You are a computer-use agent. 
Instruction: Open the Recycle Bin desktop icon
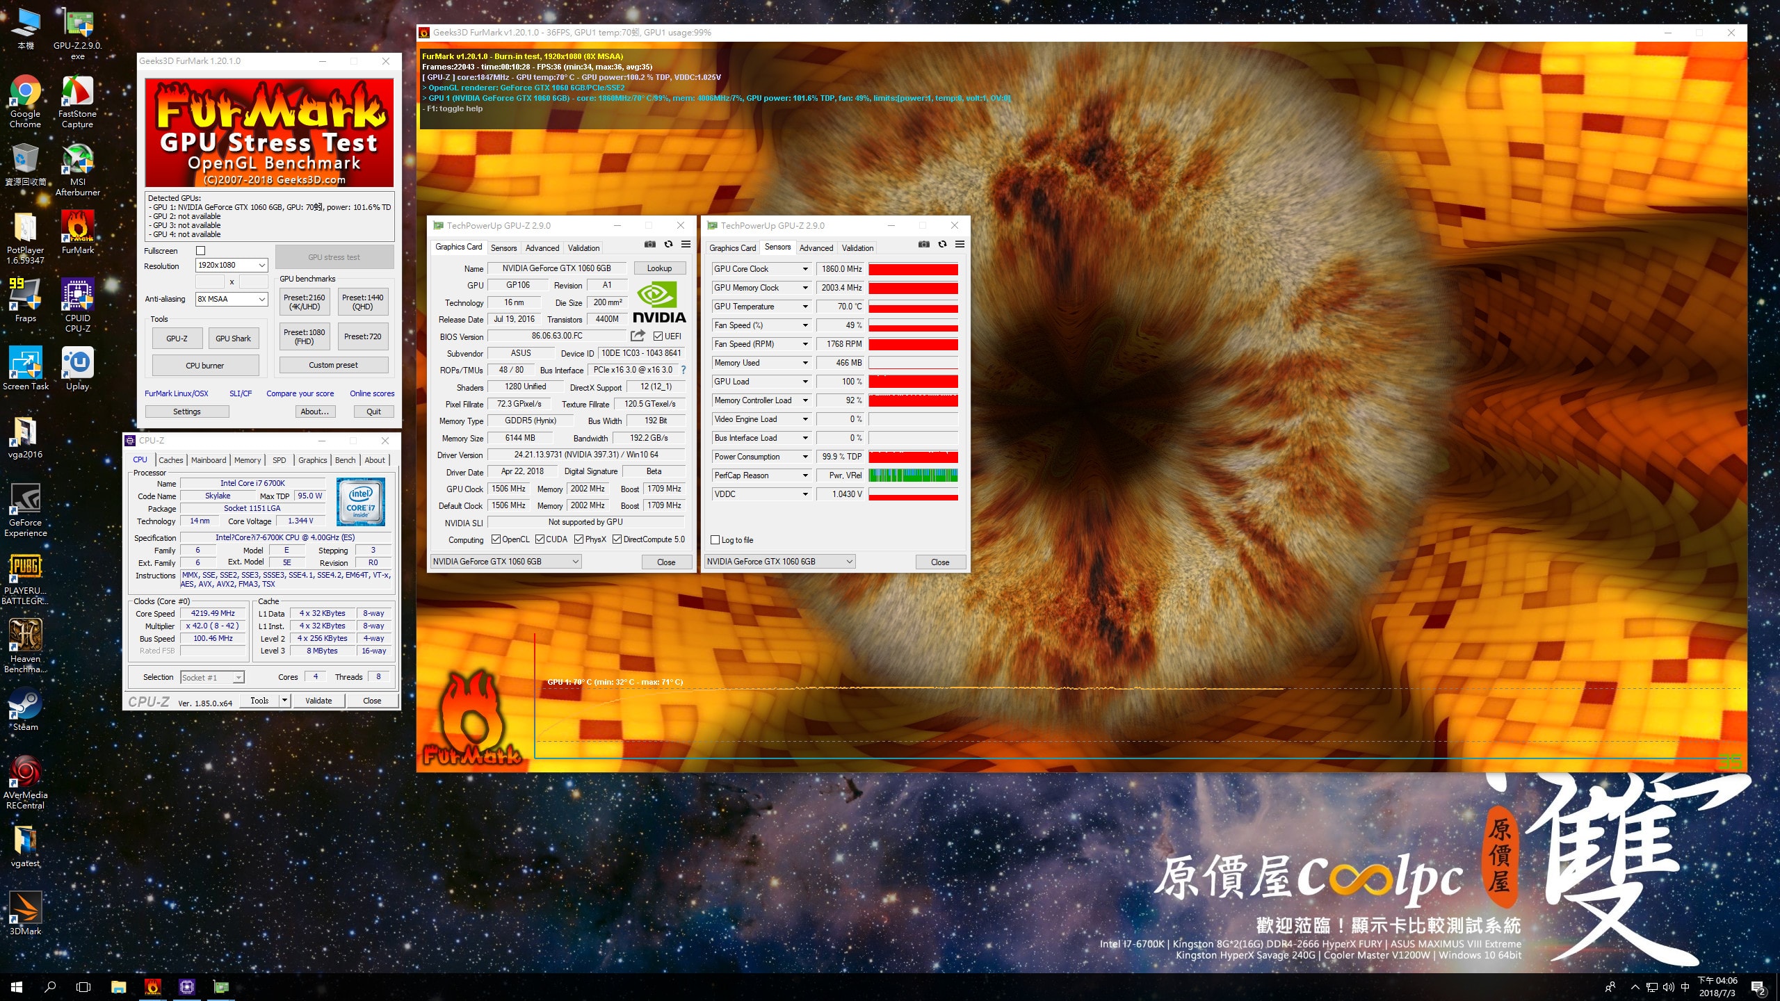point(25,165)
